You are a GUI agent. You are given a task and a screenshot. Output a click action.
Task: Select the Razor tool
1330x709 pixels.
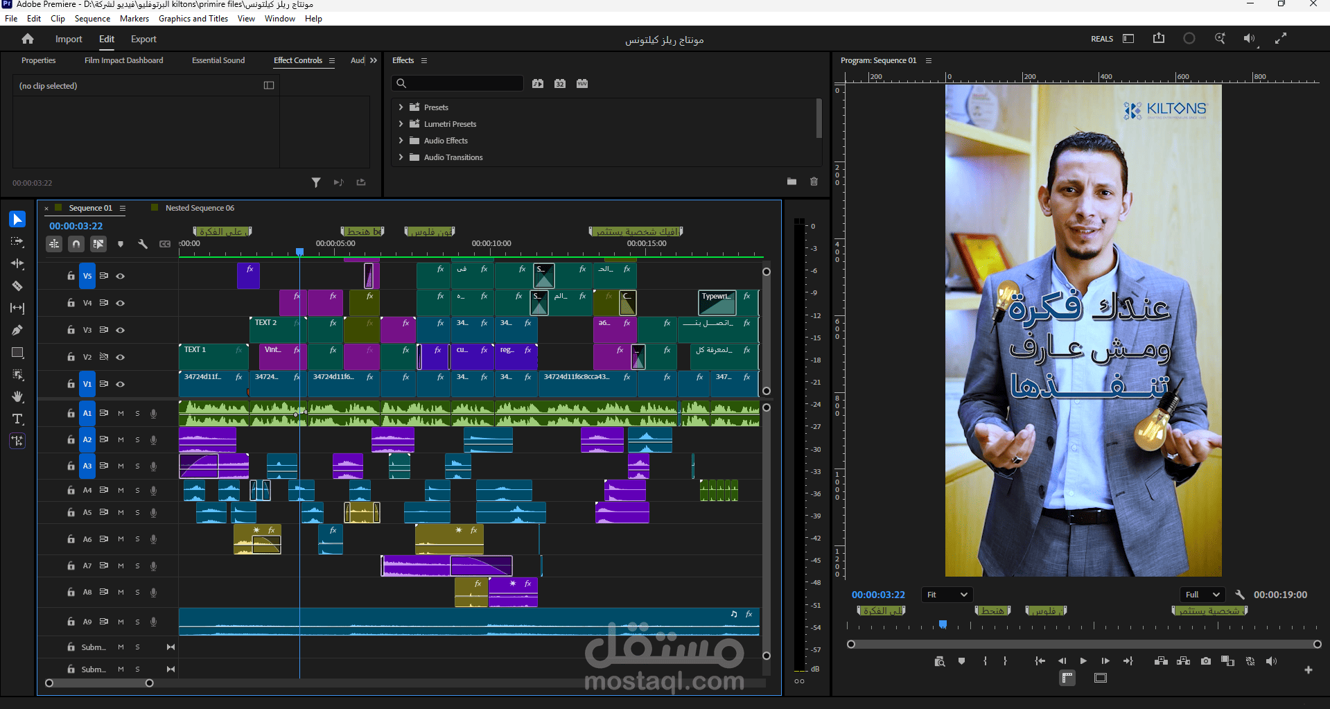[17, 286]
